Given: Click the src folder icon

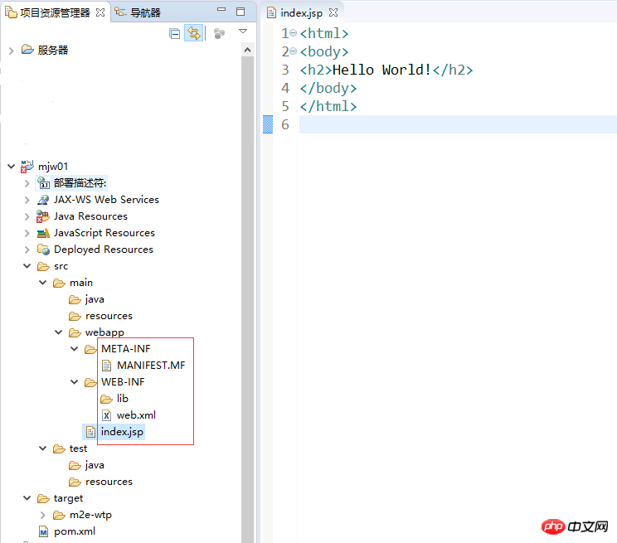Looking at the screenshot, I should click(x=43, y=266).
